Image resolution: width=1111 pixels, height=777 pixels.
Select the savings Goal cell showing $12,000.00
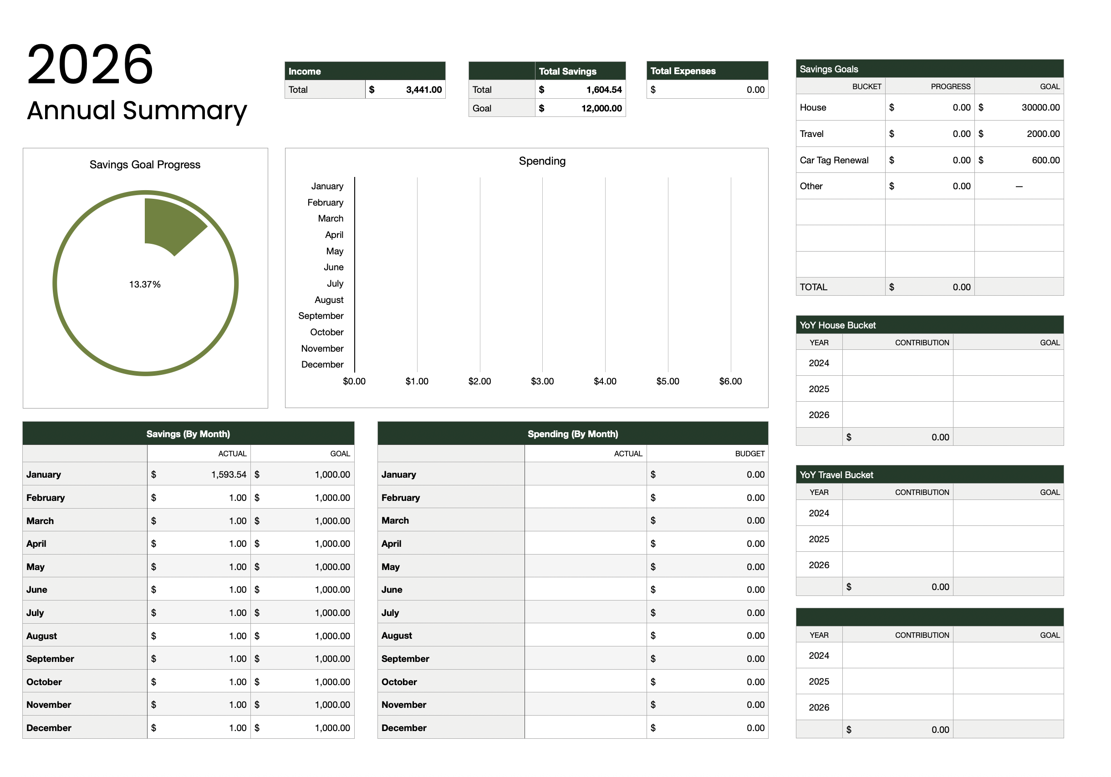581,108
